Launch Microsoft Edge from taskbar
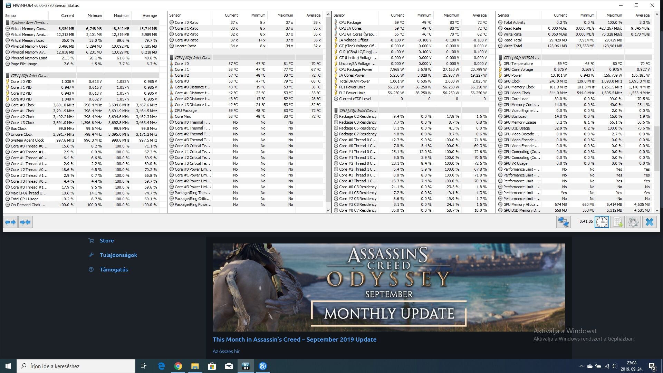 click(161, 366)
